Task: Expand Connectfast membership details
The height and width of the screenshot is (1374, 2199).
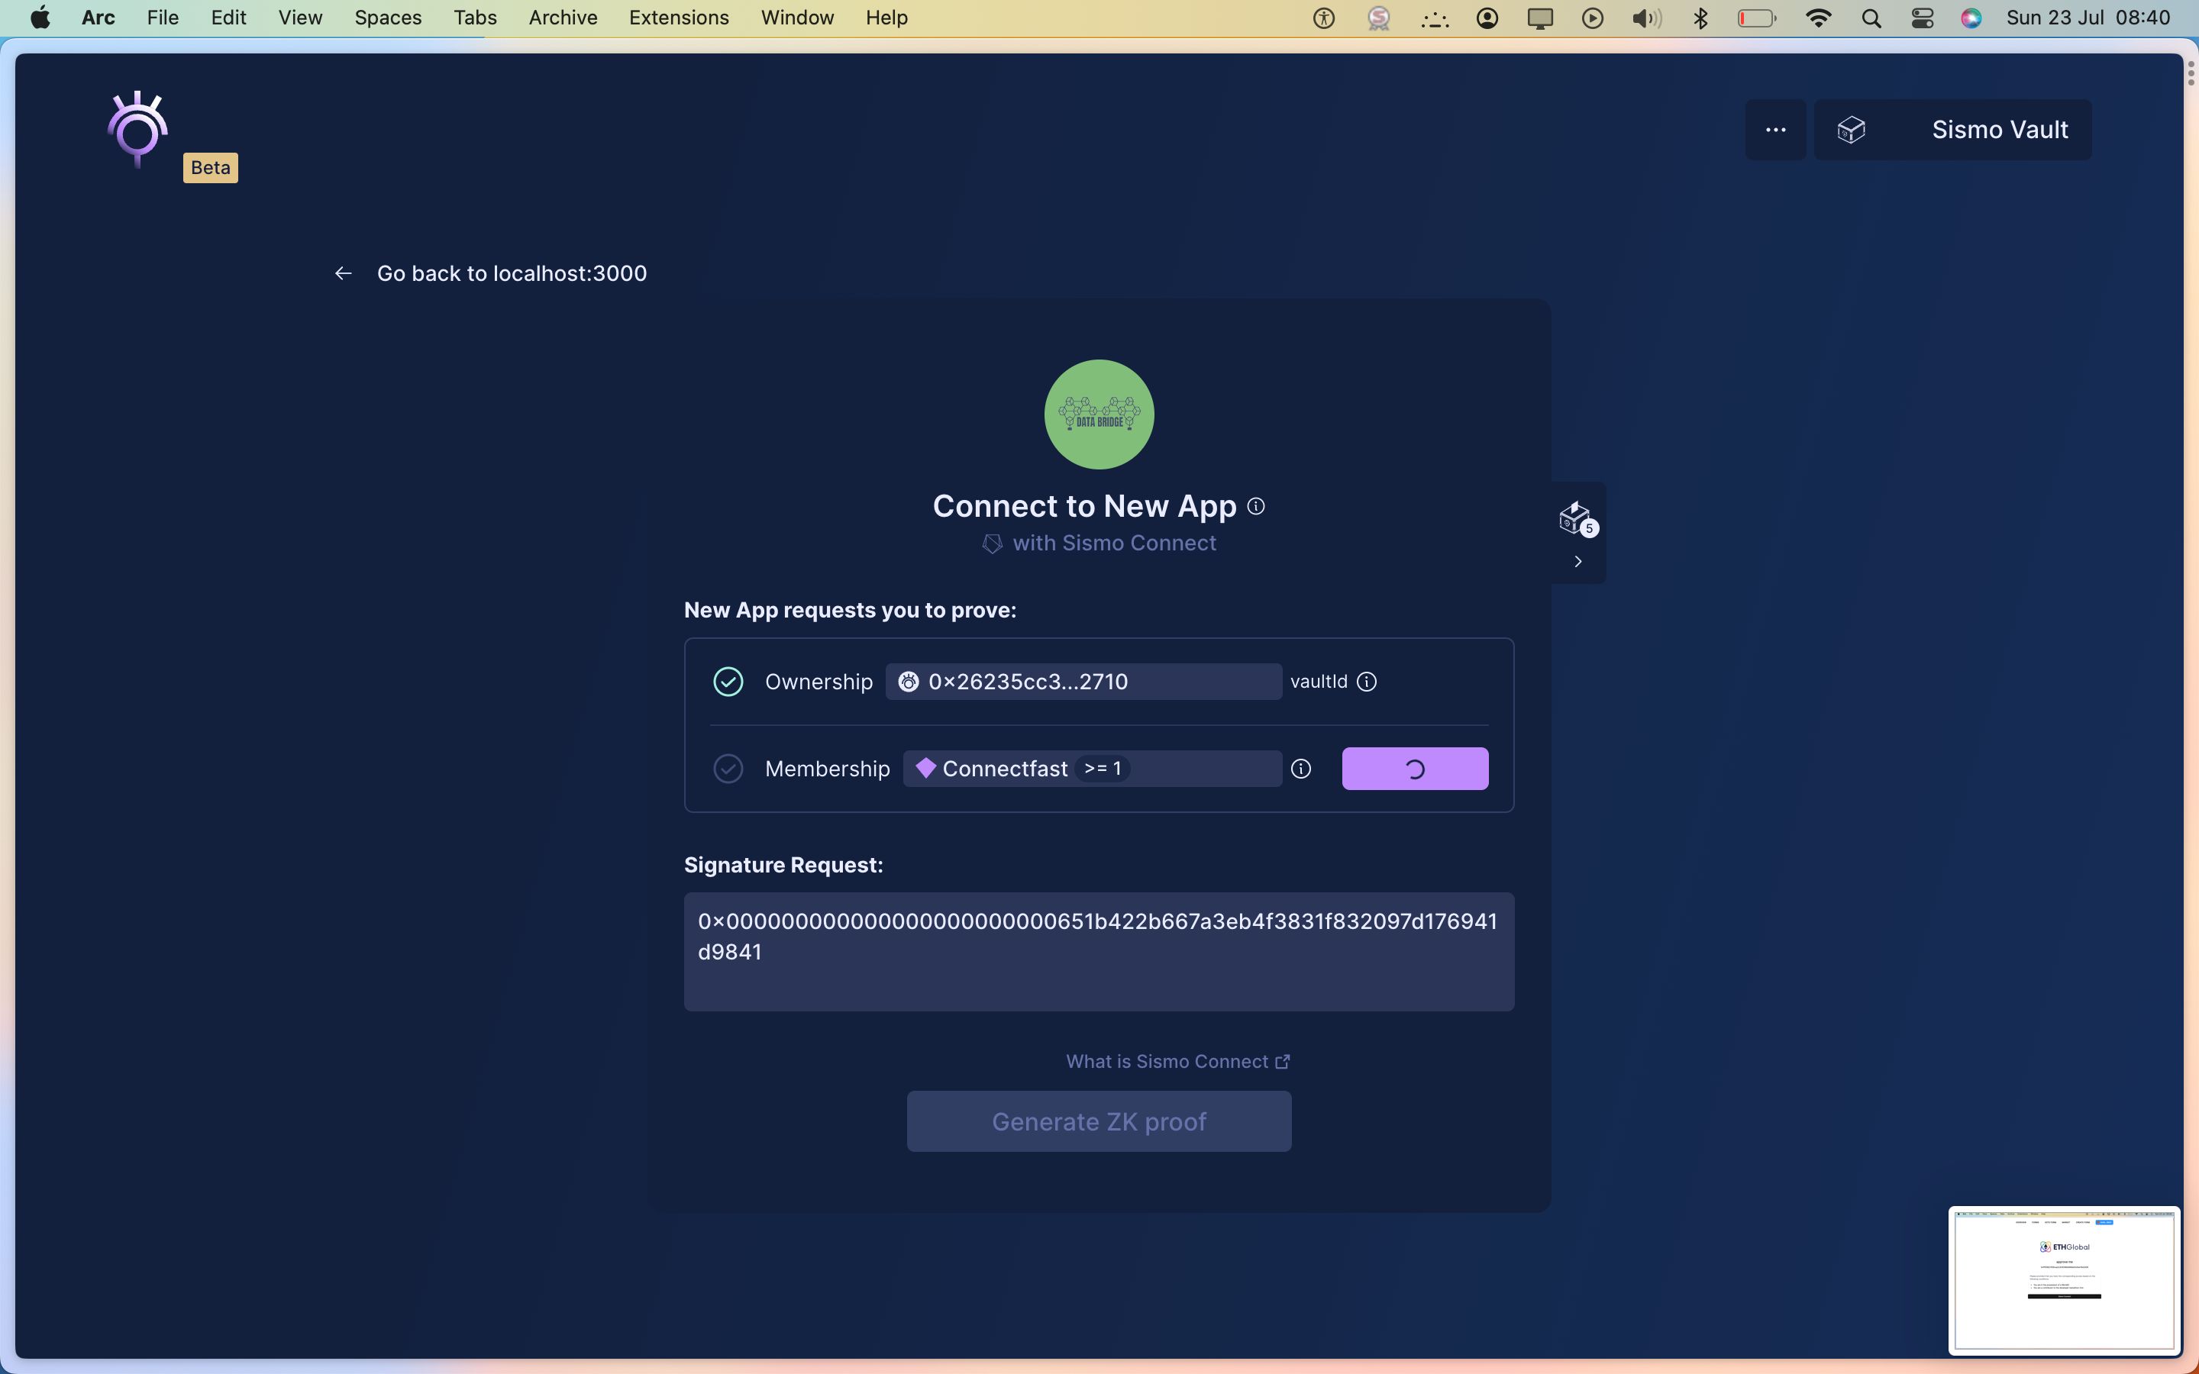Action: coord(1300,768)
